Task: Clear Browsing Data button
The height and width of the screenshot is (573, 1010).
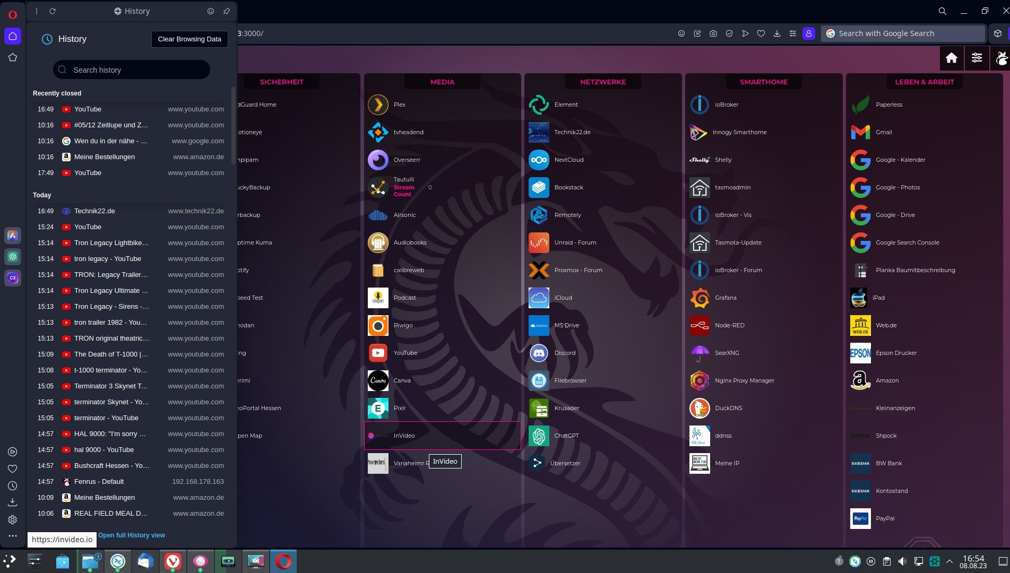Action: coord(189,39)
